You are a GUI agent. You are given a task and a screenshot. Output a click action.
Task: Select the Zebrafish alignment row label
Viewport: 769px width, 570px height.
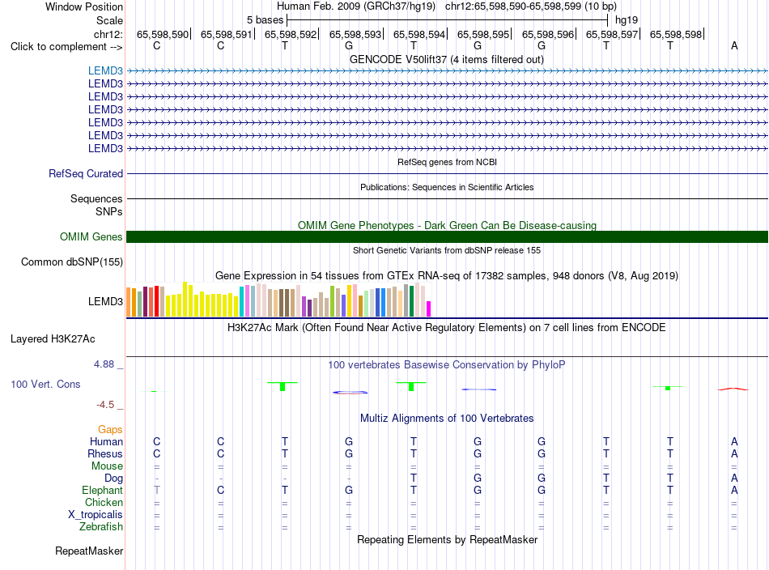(101, 526)
